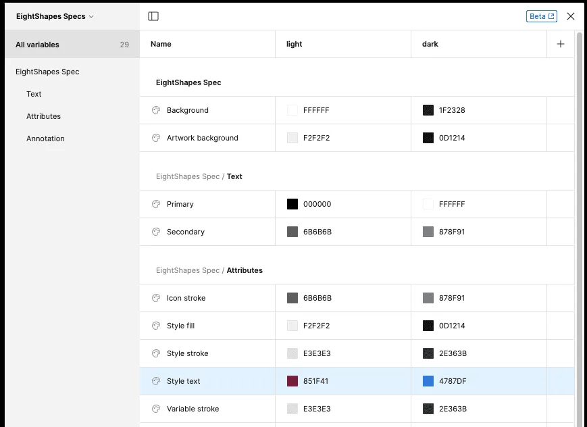Click the 851F41 hex value
Image resolution: width=587 pixels, height=427 pixels.
tap(315, 381)
